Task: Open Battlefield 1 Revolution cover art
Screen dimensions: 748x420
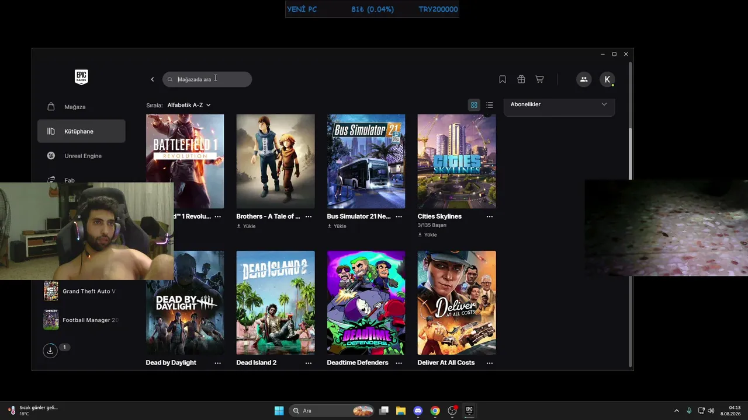Action: click(185, 161)
